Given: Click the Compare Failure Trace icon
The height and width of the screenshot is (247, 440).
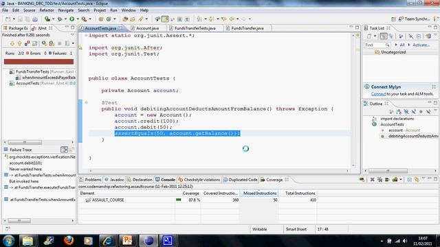Looking at the screenshot, I should pos(71,150).
